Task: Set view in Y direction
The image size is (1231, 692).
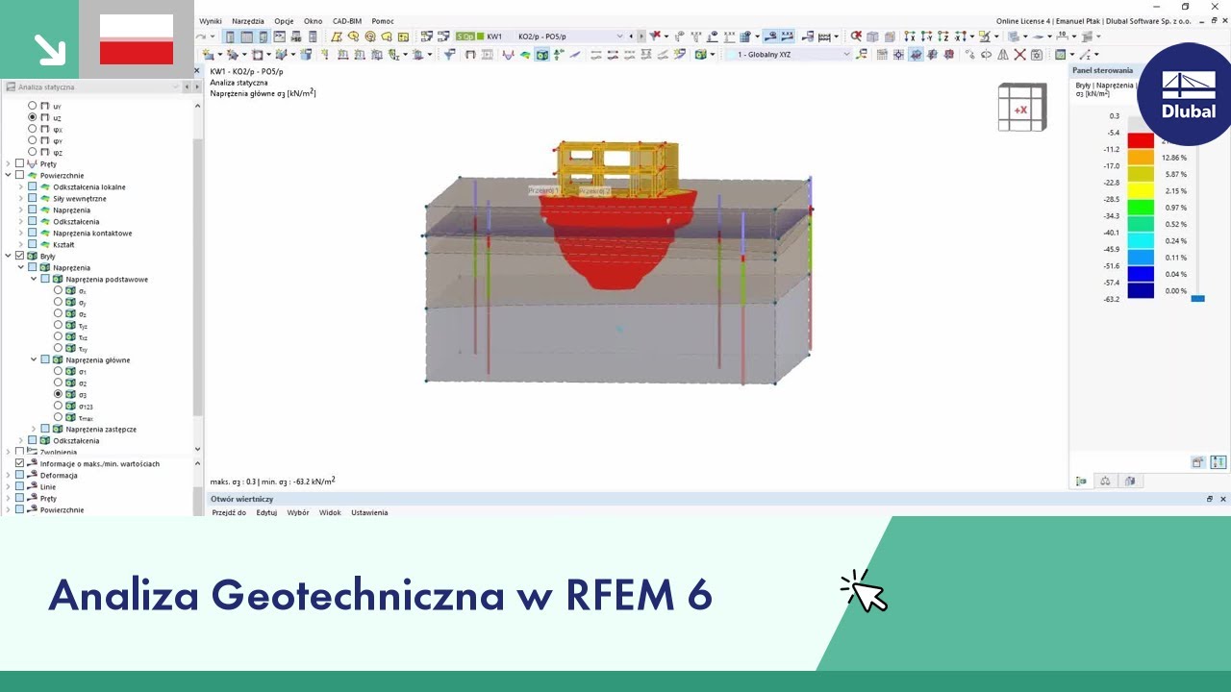Action: click(x=926, y=37)
